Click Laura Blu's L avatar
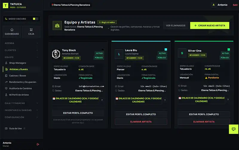Image resolution: width=239 pixels, height=150 pixels. [119, 54]
